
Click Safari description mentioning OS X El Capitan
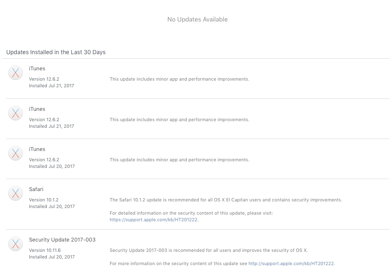226,200
